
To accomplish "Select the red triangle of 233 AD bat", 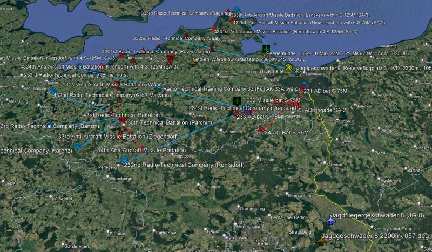I will pyautogui.click(x=237, y=113).
